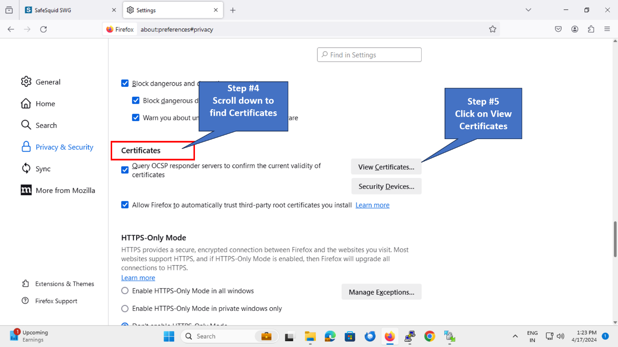Open the recent browsing tab overview button

tap(9, 10)
